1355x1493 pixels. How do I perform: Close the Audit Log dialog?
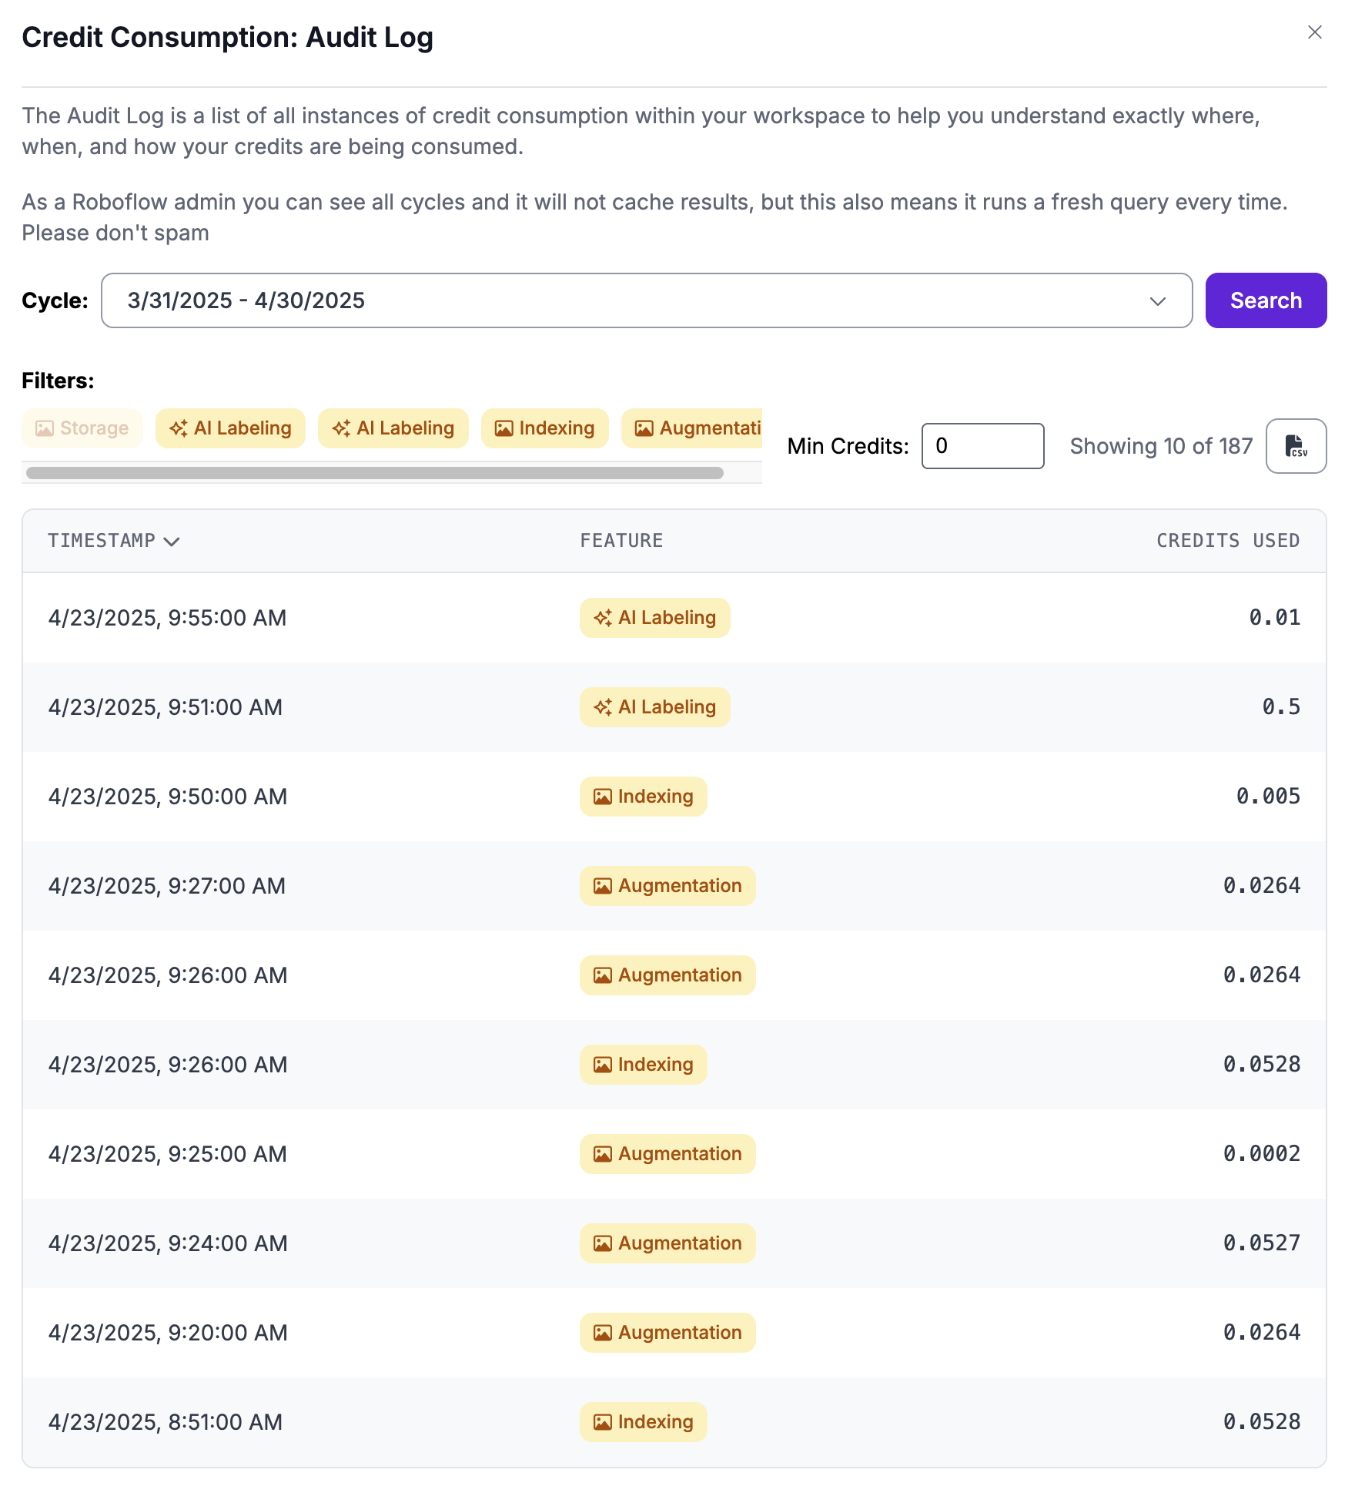[1314, 32]
